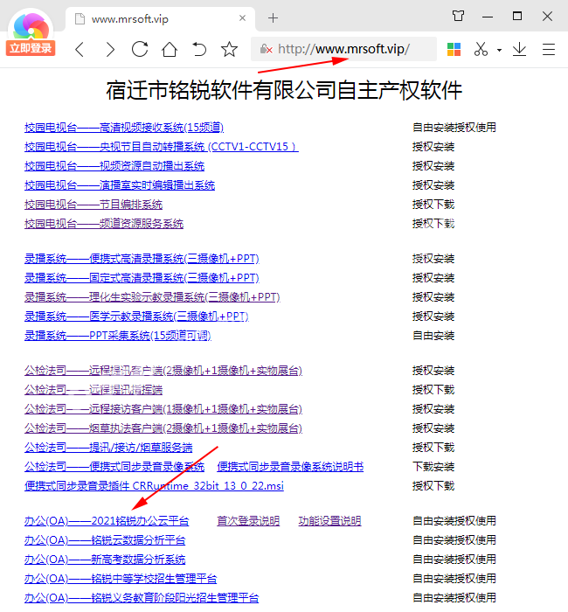Click the insecure site lock icon
The width and height of the screenshot is (568, 612).
266,49
